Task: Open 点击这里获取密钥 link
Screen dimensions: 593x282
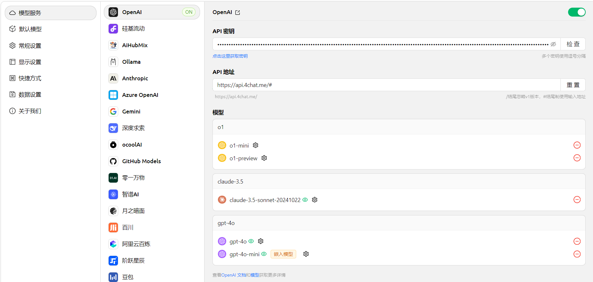Action: coord(230,56)
